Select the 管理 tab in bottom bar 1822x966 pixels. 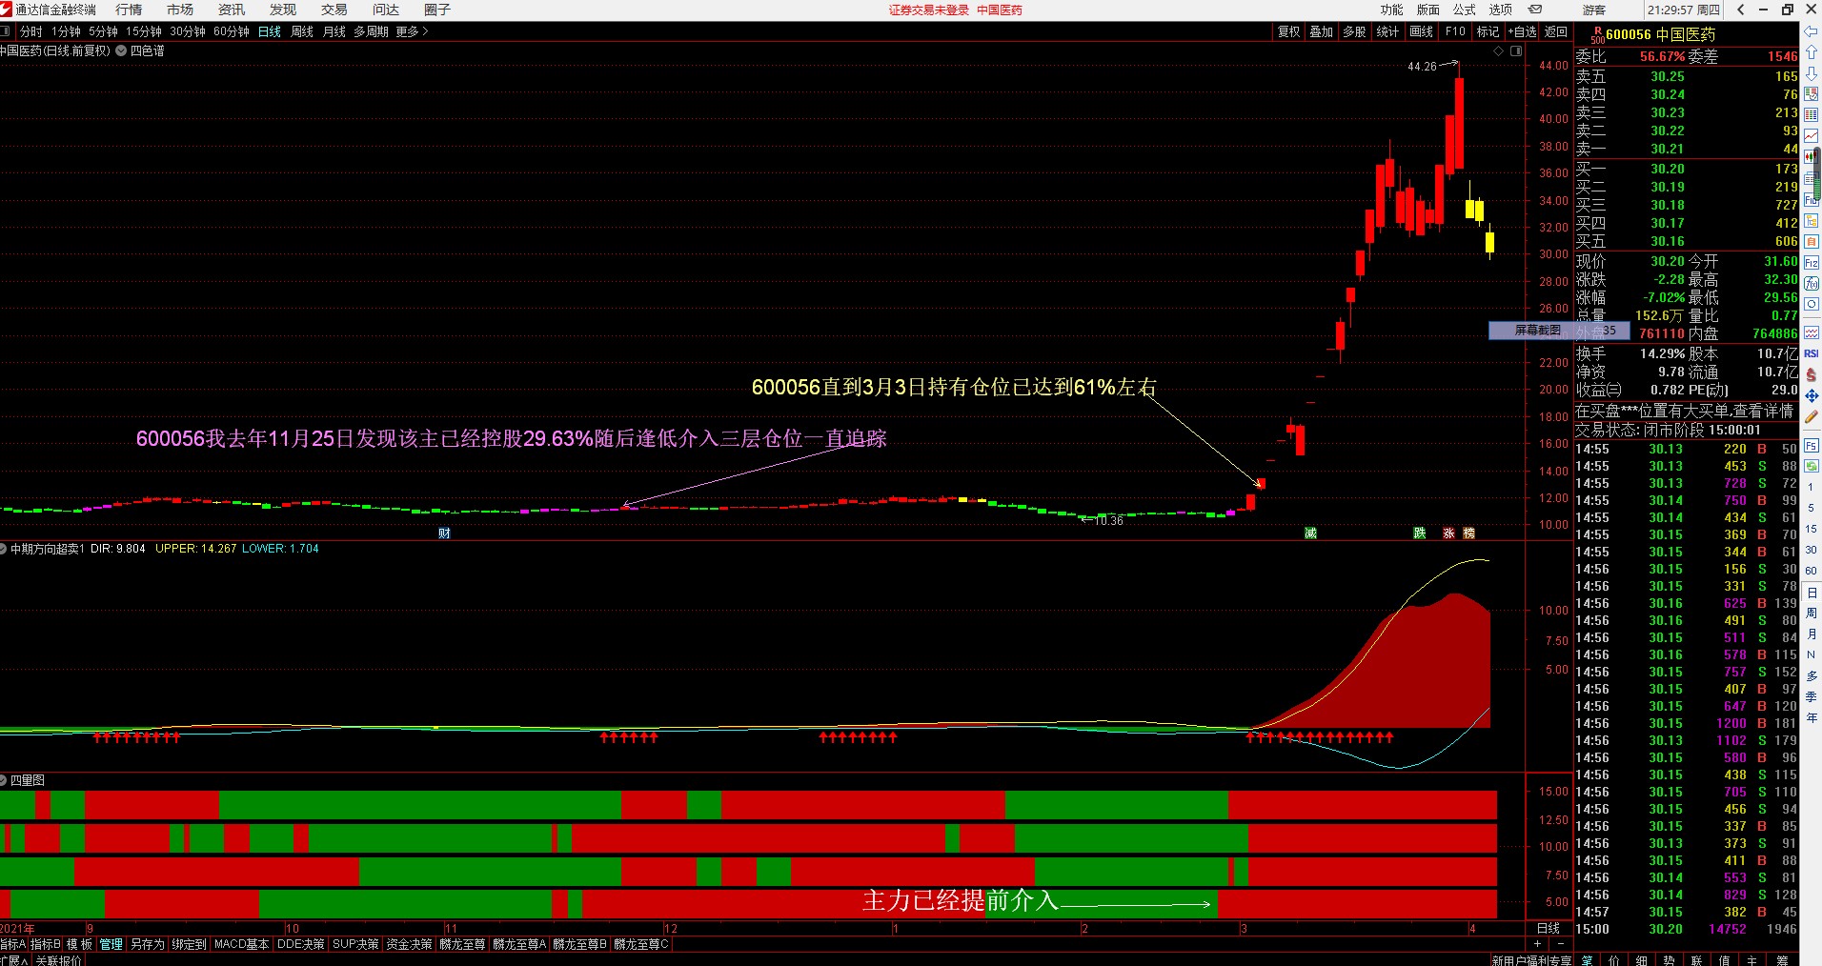click(111, 944)
